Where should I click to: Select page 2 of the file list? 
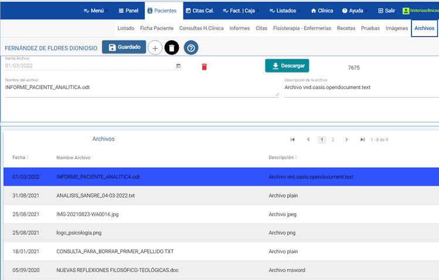point(333,139)
